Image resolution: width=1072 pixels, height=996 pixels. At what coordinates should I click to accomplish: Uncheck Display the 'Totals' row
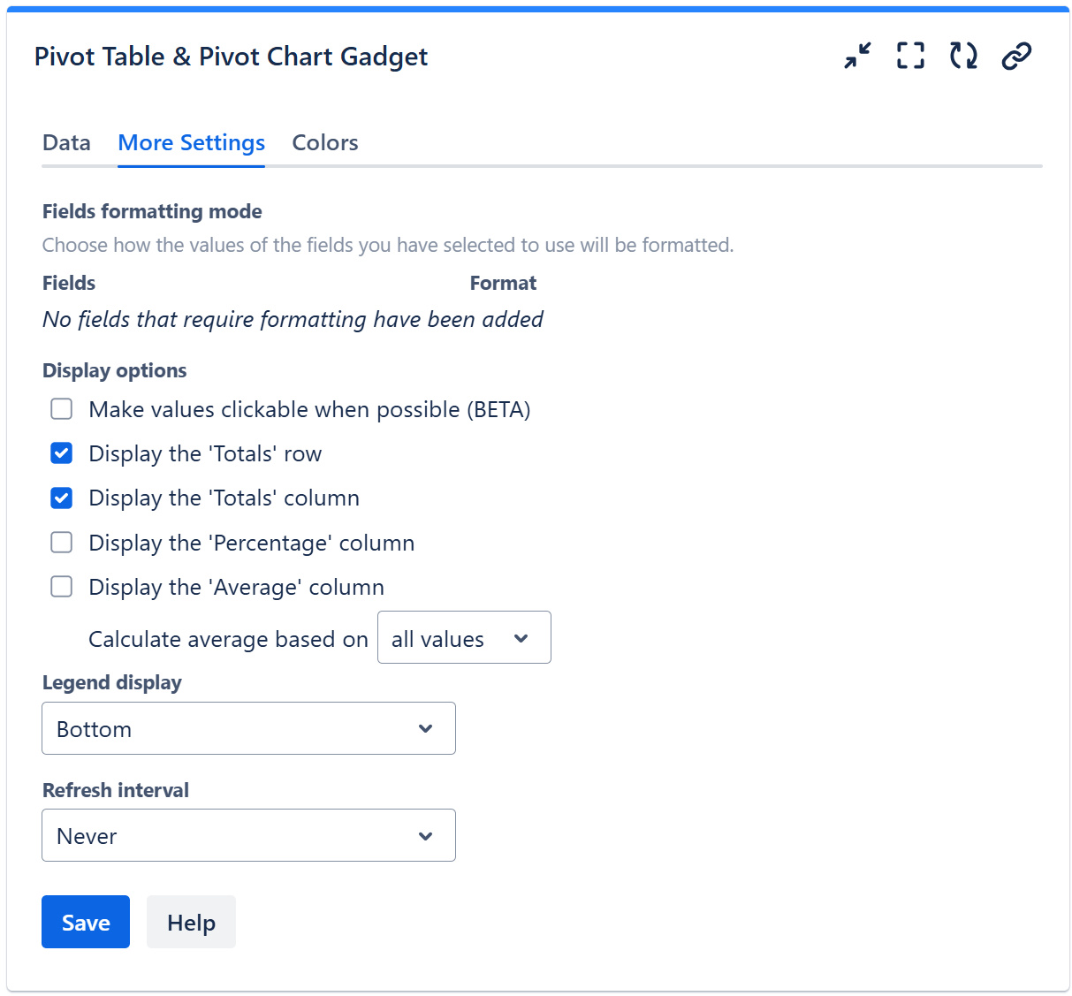62,453
